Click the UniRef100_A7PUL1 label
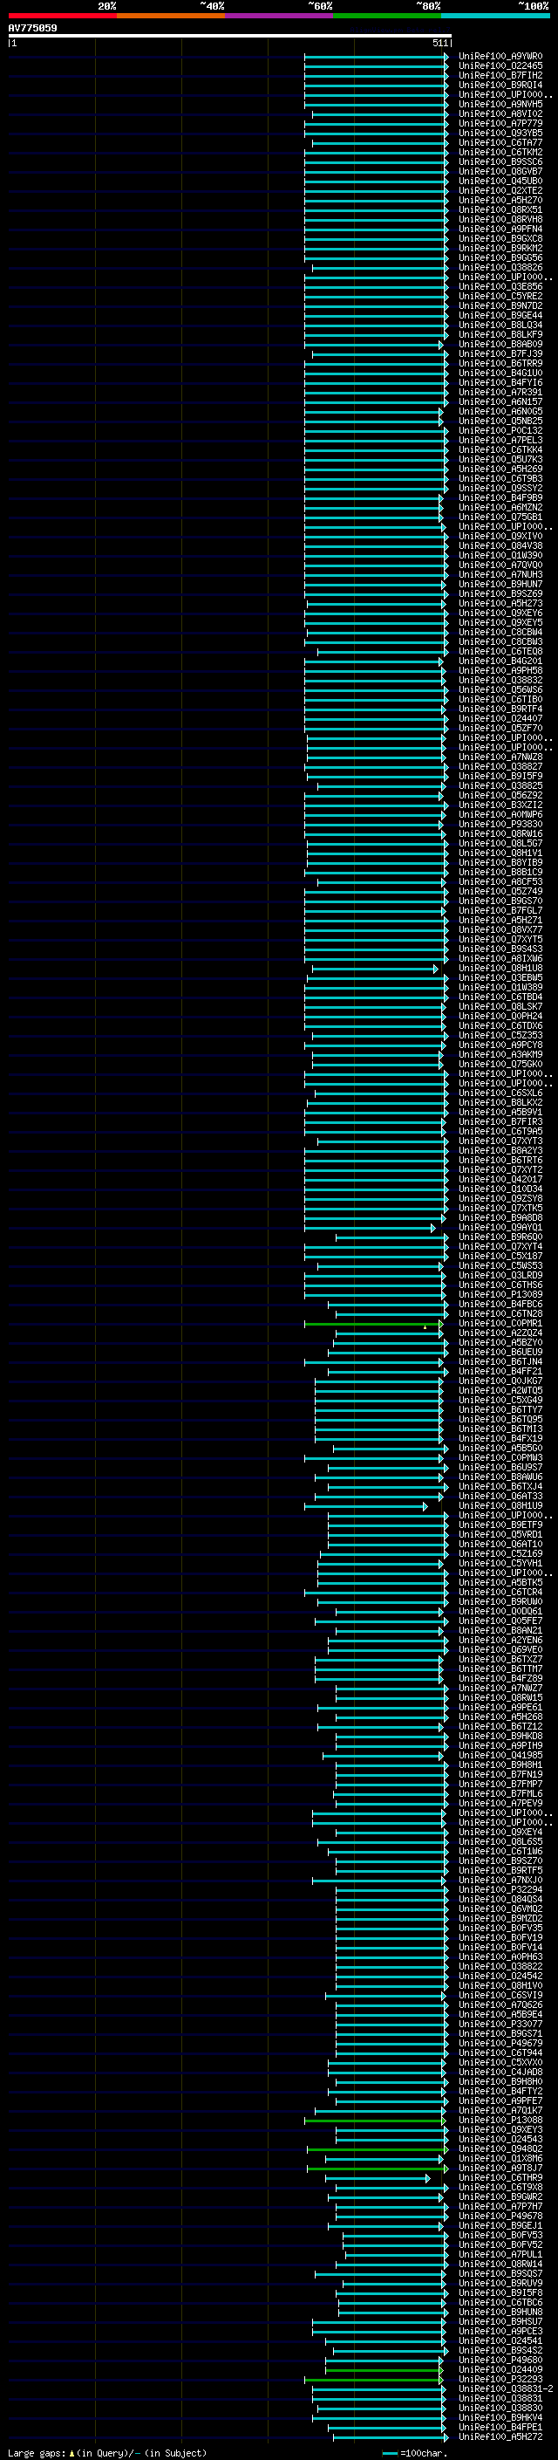The image size is (558, 2460). pyautogui.click(x=500, y=2254)
